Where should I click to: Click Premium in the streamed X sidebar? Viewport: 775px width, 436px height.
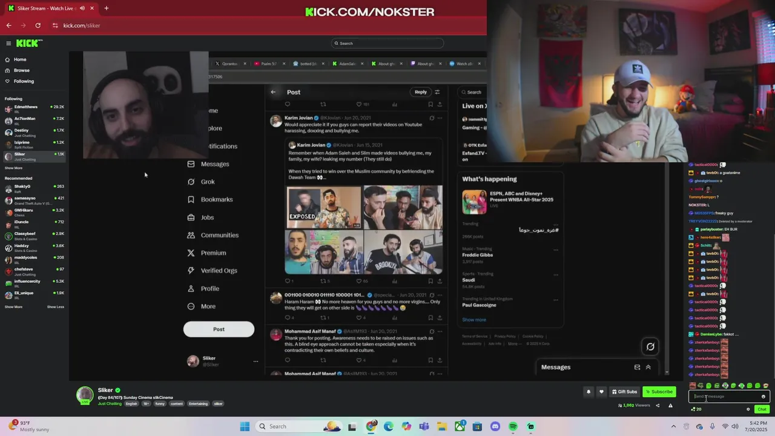pyautogui.click(x=206, y=253)
